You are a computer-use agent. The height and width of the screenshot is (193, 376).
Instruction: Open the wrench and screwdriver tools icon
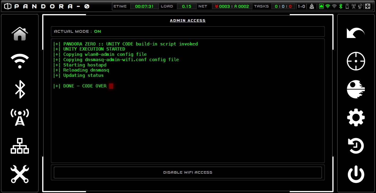point(20,174)
